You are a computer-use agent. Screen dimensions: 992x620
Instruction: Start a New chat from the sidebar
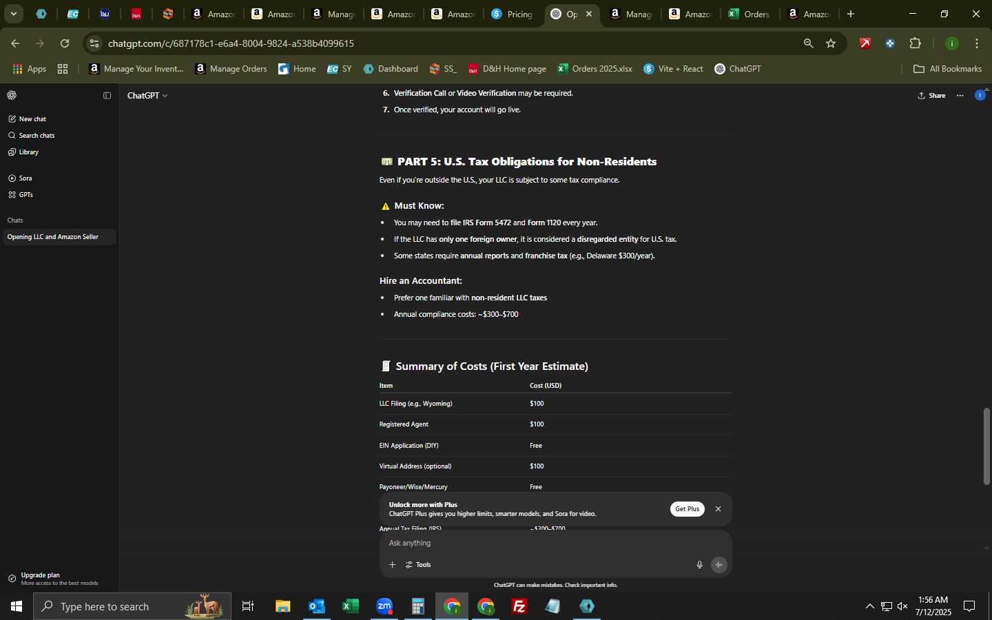(32, 119)
